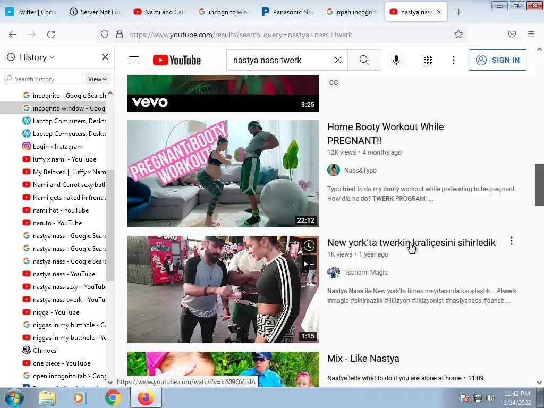Start voice search with the microphone
Viewport: 544px width, 408px height.
coord(396,60)
